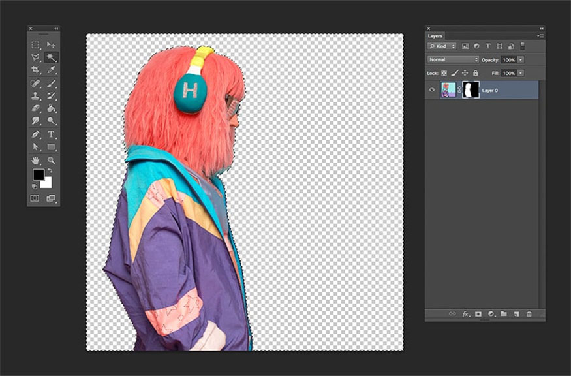The width and height of the screenshot is (571, 376).
Task: Select the Rectangular Marquee tool
Action: (36, 45)
